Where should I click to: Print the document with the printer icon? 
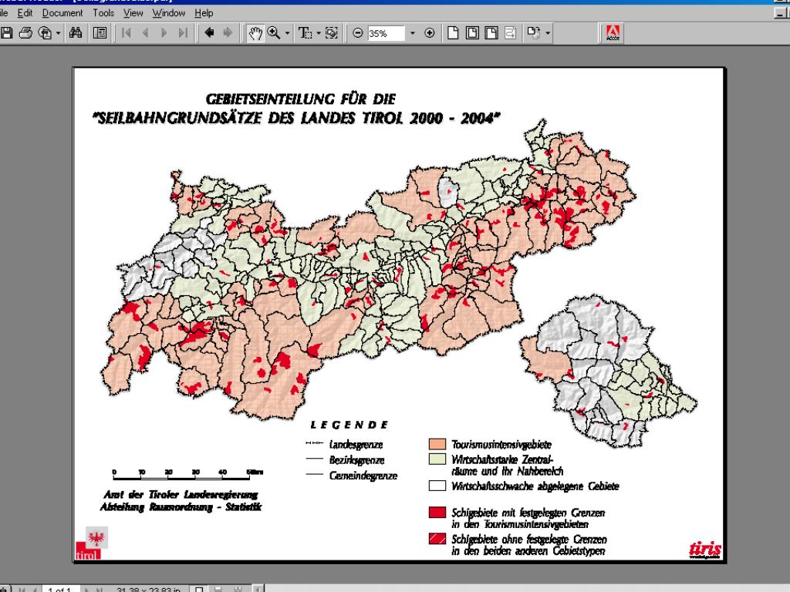tap(25, 33)
